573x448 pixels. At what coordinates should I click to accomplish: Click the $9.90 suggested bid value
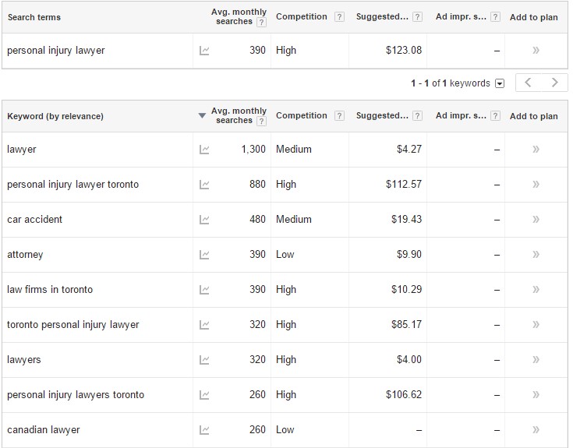409,254
